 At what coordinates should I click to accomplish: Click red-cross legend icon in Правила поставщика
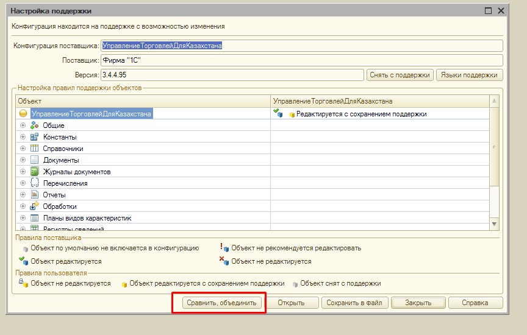coord(224,261)
